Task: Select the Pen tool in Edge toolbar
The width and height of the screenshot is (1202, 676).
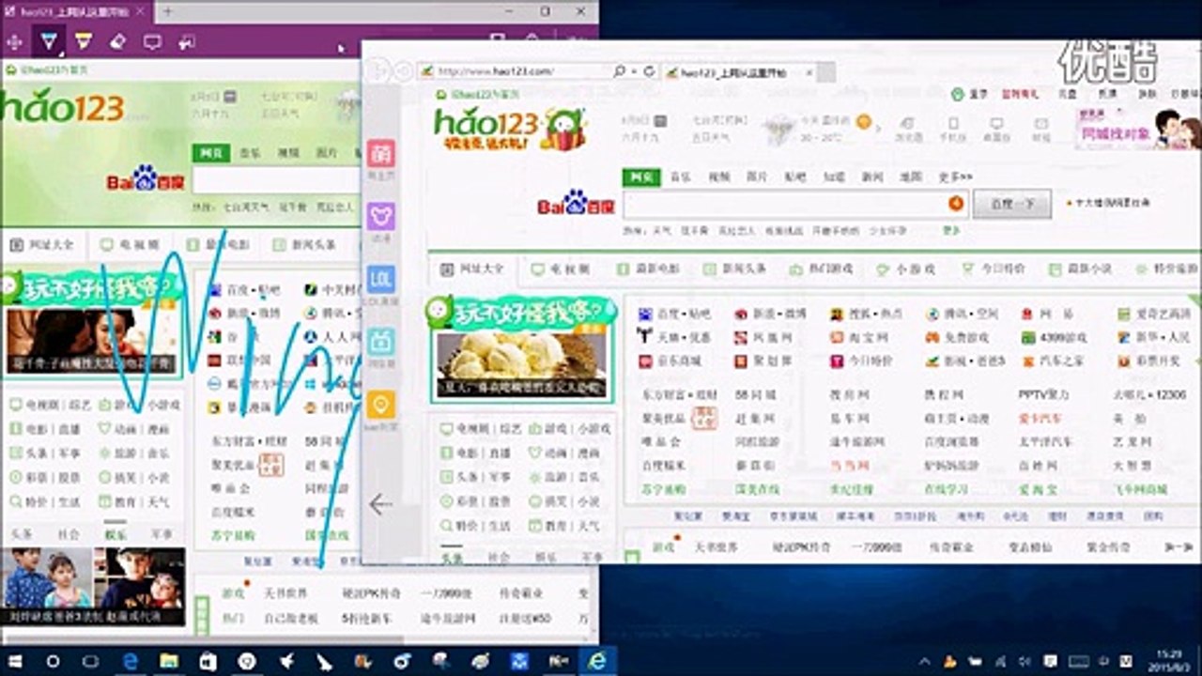Action: coord(50,41)
